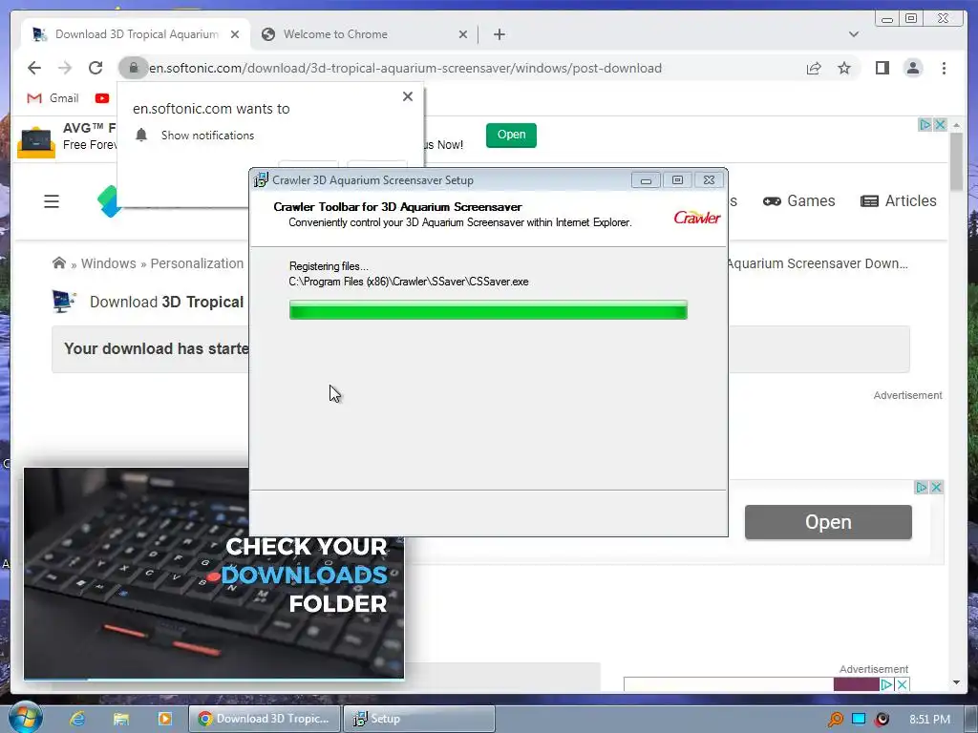Click the setup window title icon
978x733 pixels.
point(262,180)
